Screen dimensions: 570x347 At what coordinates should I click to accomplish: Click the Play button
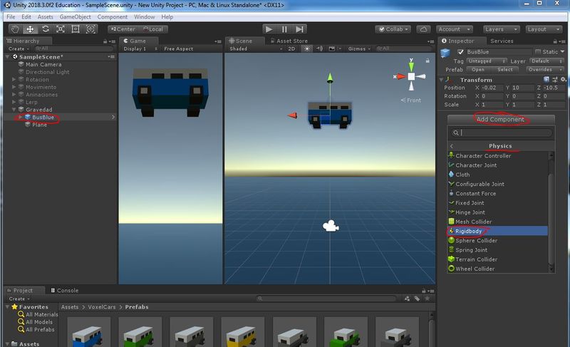click(x=269, y=29)
